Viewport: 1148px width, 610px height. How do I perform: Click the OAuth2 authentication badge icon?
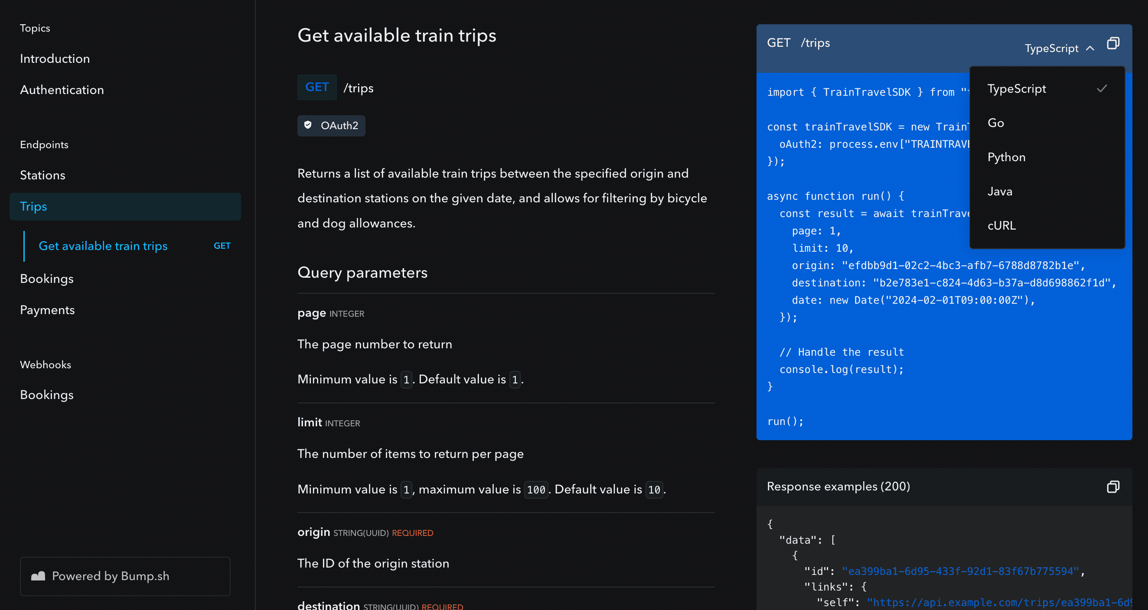[x=309, y=125]
